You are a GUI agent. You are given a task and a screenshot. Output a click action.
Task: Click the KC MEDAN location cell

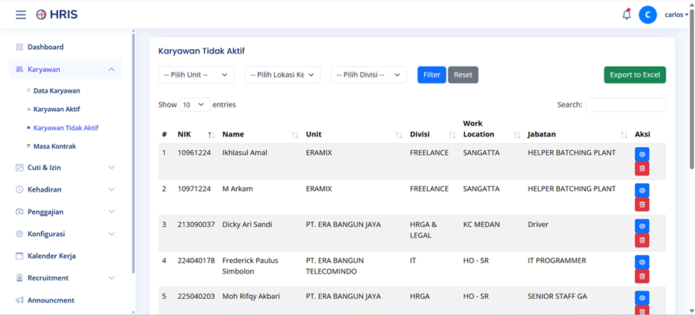(481, 225)
